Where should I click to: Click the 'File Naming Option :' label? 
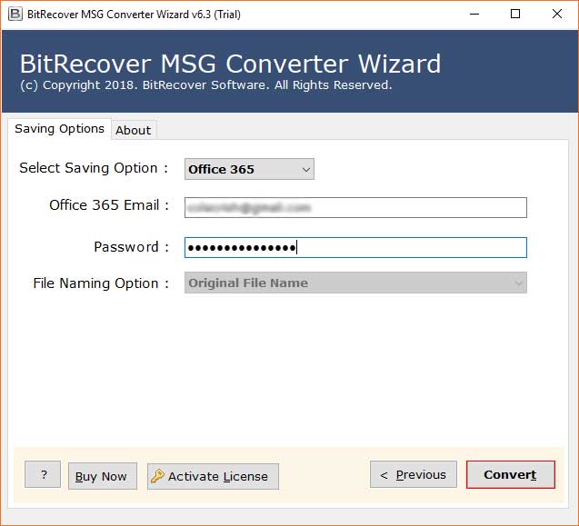click(101, 283)
